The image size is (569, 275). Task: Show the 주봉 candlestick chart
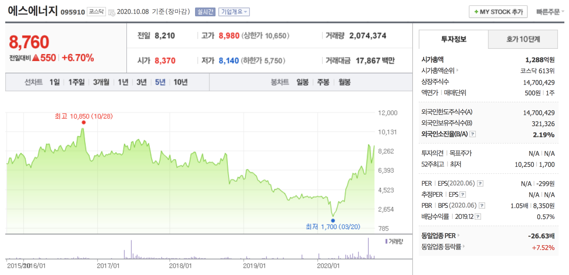coord(323,82)
